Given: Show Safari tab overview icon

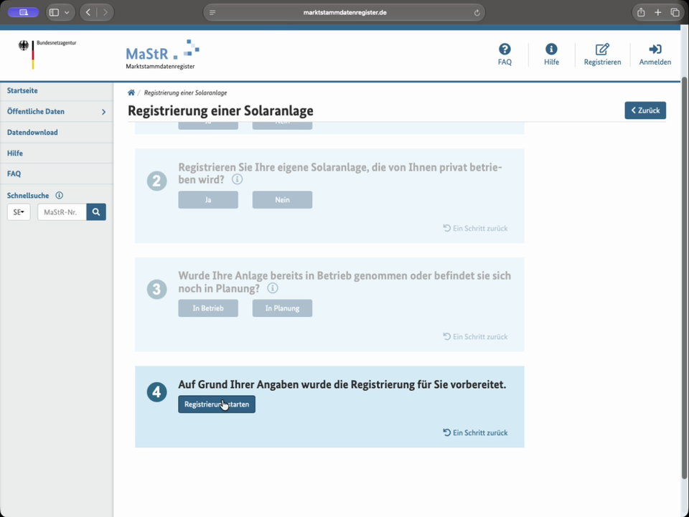Looking at the screenshot, I should 675,12.
